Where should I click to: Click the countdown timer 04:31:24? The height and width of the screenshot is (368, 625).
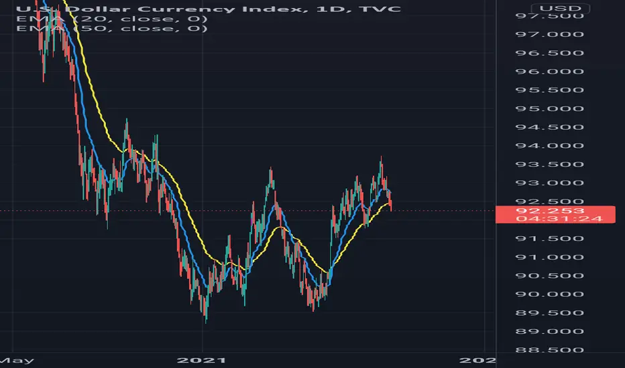[x=559, y=219]
